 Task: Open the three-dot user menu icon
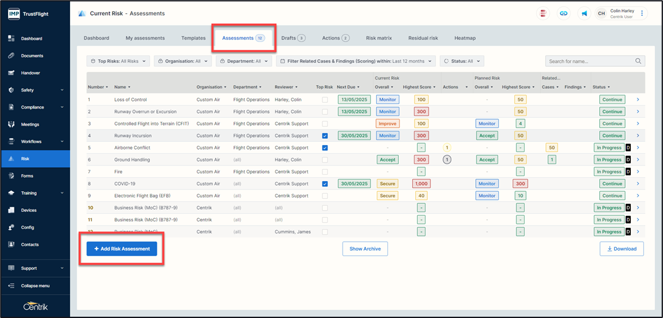(642, 13)
